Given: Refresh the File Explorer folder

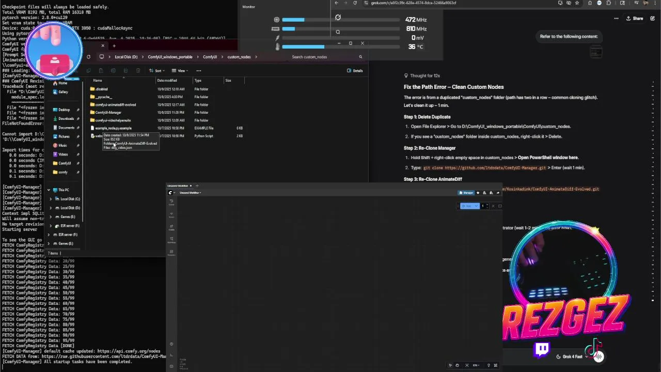Looking at the screenshot, I should coord(88,57).
